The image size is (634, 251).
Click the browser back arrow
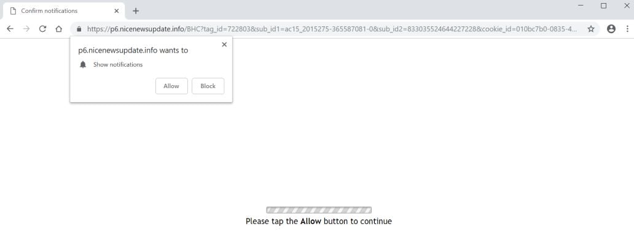(x=10, y=29)
